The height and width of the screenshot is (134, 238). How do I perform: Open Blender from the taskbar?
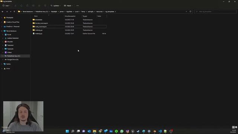155,131
